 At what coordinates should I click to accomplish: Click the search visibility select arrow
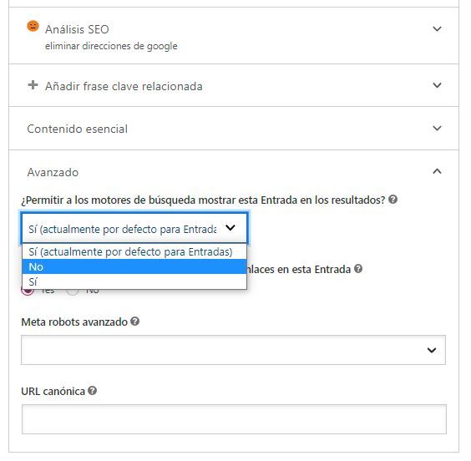(x=230, y=228)
